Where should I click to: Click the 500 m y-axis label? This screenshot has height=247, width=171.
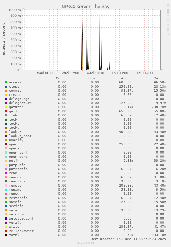coord(15,40)
